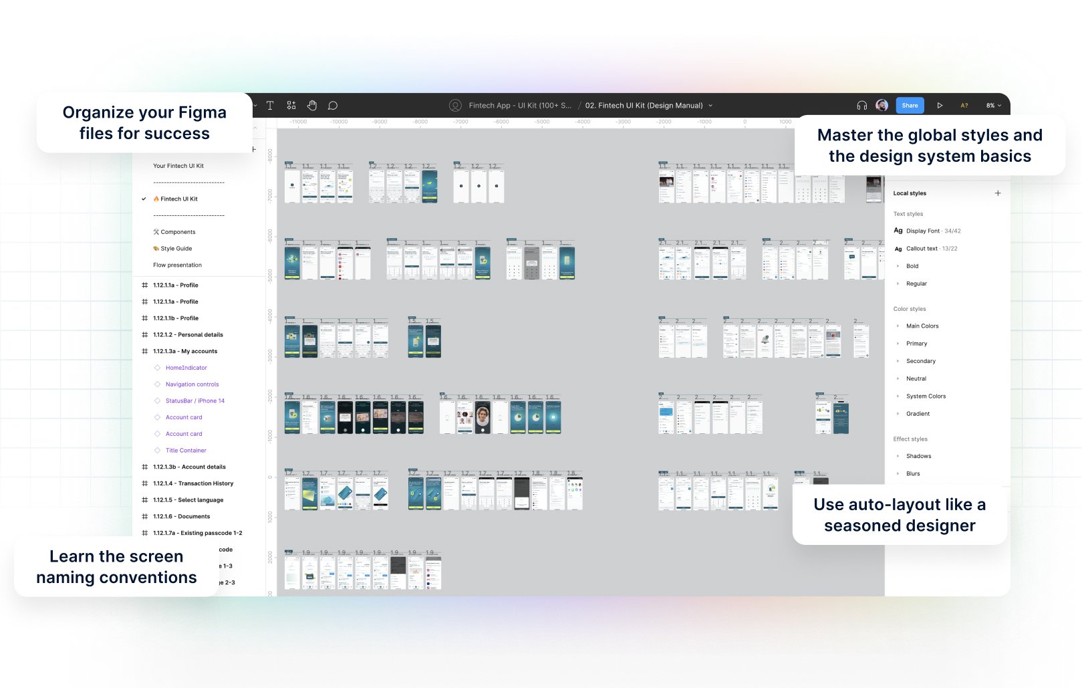The height and width of the screenshot is (688, 1082).
Task: Select the 1.12.1.4 - Transaction History layer
Action: (193, 483)
